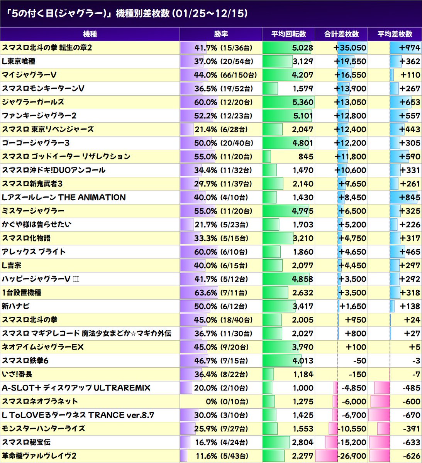Screen dimensions: 422x463
Task: Click the 60.0% (12/20台) win rate cell
Action: click(221, 102)
